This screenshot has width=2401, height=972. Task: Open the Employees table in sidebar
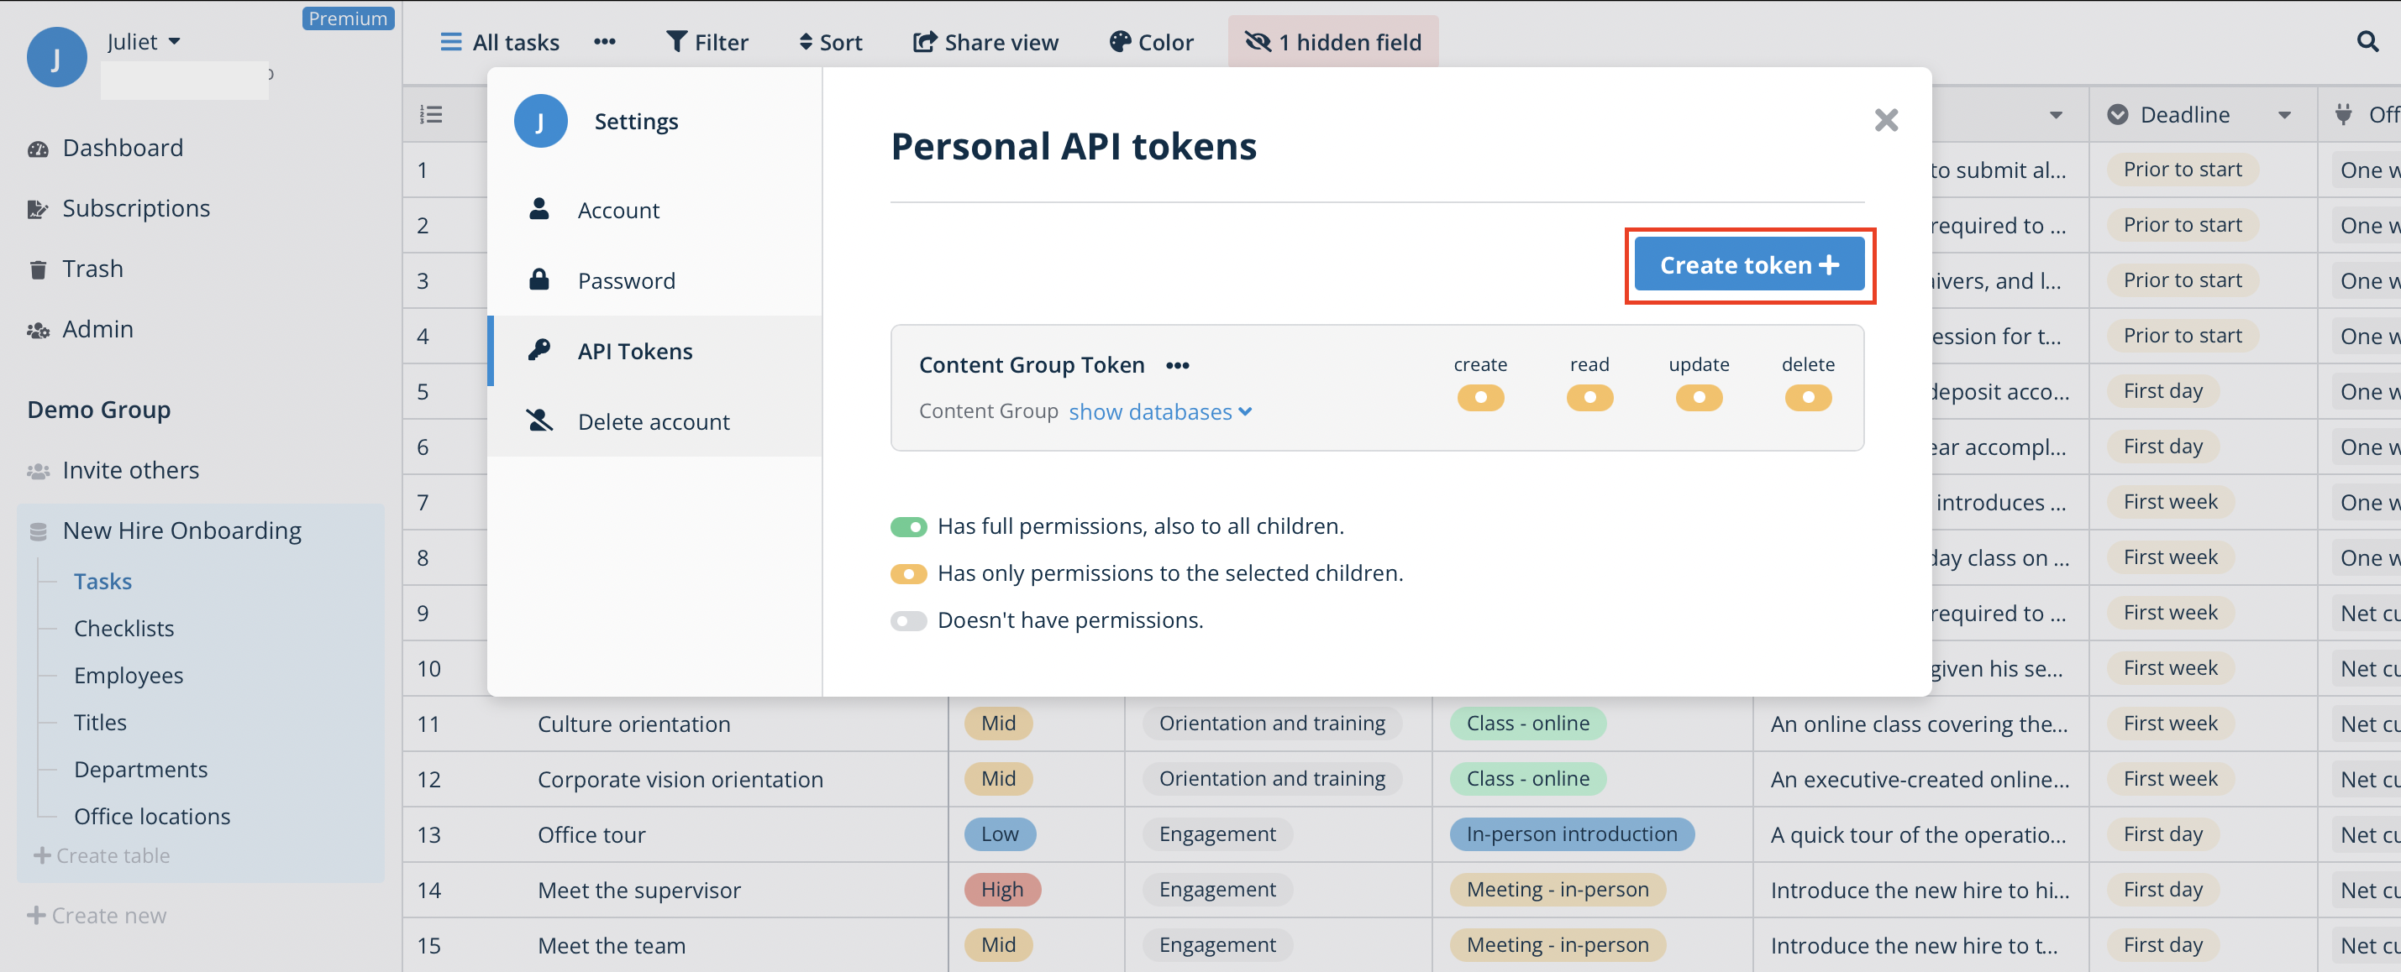(x=129, y=675)
